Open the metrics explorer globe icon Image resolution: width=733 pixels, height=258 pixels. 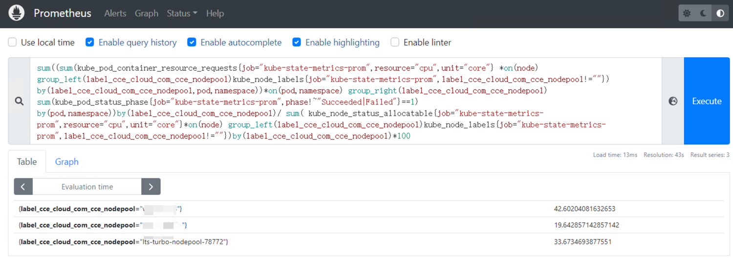coord(673,101)
